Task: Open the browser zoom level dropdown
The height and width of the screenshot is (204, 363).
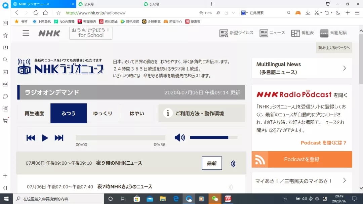Action: pos(207,13)
